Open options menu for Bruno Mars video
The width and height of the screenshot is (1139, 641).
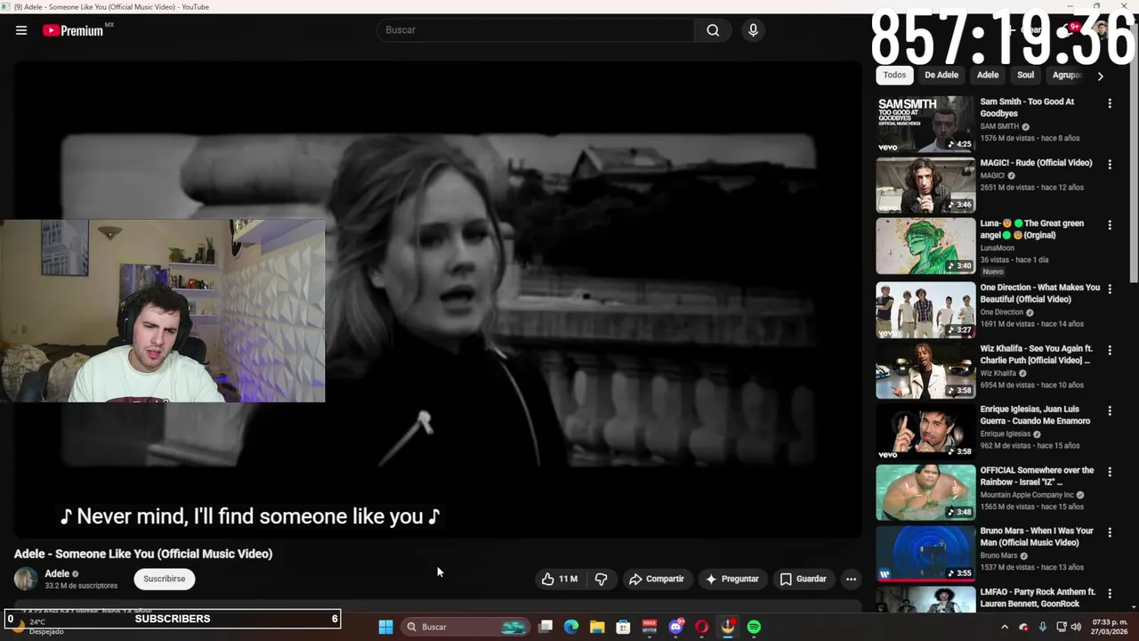point(1110,532)
